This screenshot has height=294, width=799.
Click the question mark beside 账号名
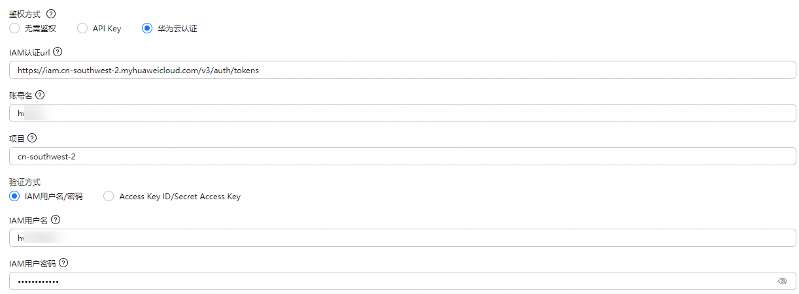41,95
